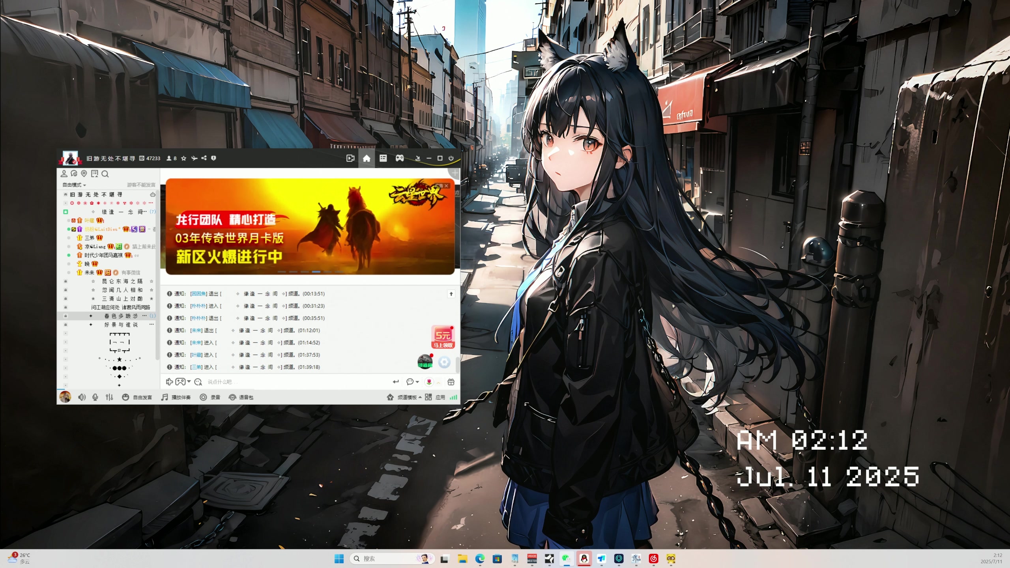The width and height of the screenshot is (1010, 568).
Task: Open the user profile icon in sidebar toolbar
Action: coord(64,174)
